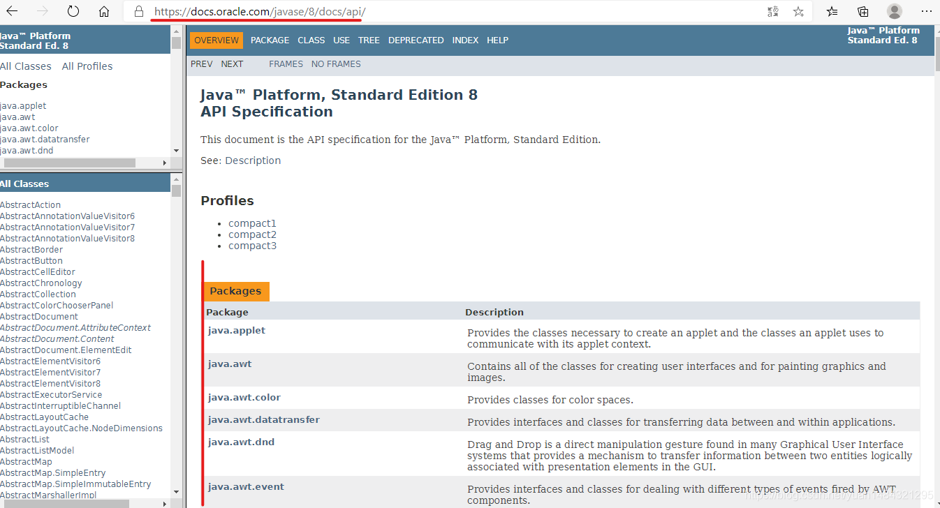Open the AbstractMap.SimpleEntry class link
Screen dimensions: 940x508
(x=53, y=473)
